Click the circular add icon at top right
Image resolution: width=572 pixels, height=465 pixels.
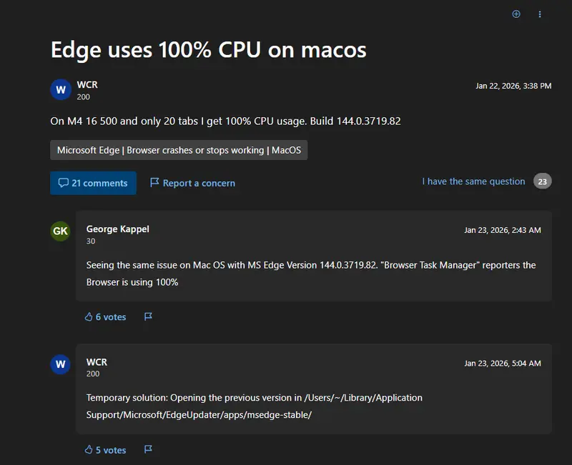click(x=516, y=14)
